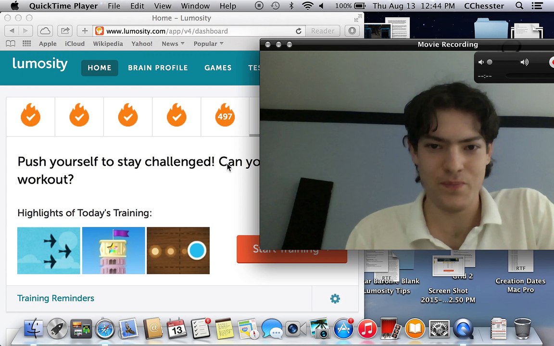Click the Training Reminders gear icon
This screenshot has width=554, height=346.
[x=335, y=299]
